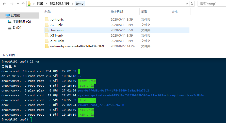The image size is (226, 123).
Task: Refresh the temp folder view
Action: click(192, 4)
